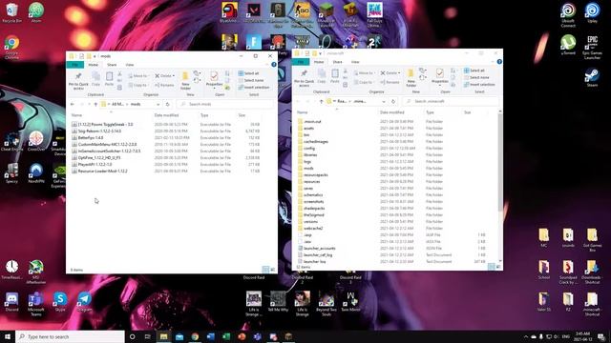Click Select all in mods window
The height and width of the screenshot is (343, 611).
(248, 73)
